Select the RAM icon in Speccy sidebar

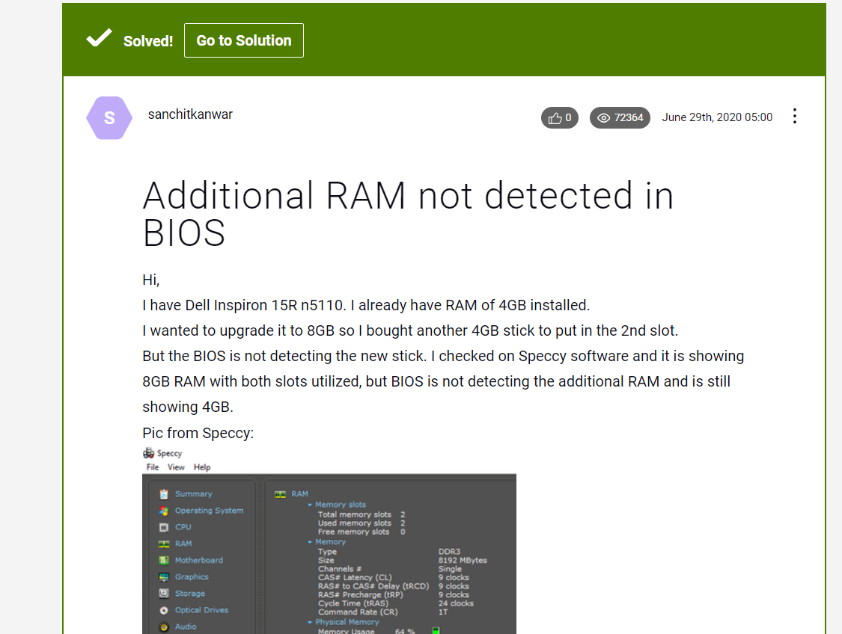click(x=164, y=544)
